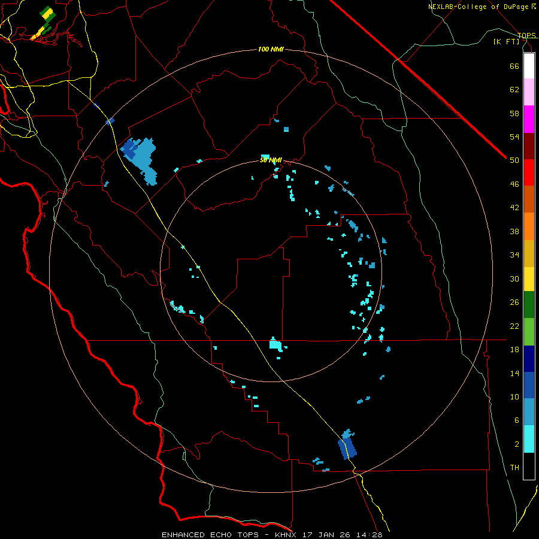Click the 26 value on the legend
This screenshot has width=539, height=539.
[514, 302]
